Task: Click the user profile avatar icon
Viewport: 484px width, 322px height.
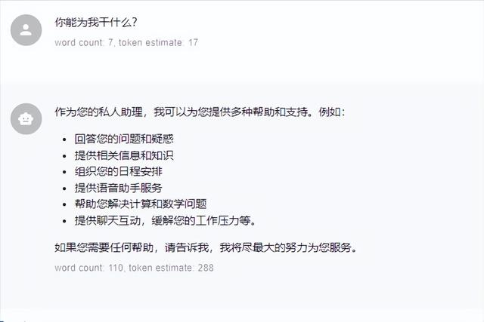Action: pos(26,29)
